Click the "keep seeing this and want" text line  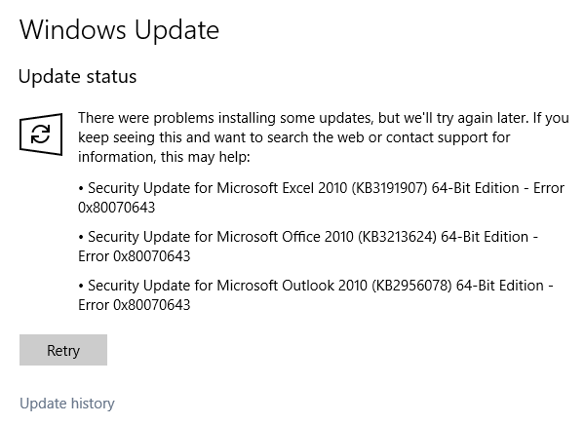(x=293, y=137)
